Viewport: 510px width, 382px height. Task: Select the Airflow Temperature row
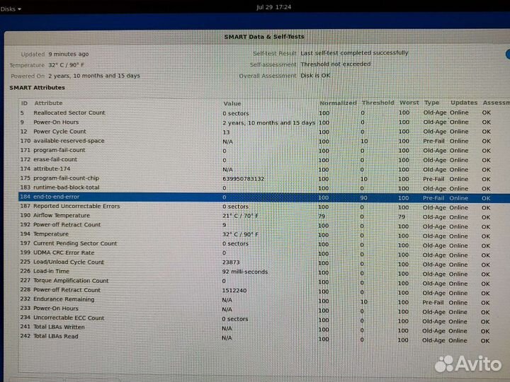pos(264,216)
